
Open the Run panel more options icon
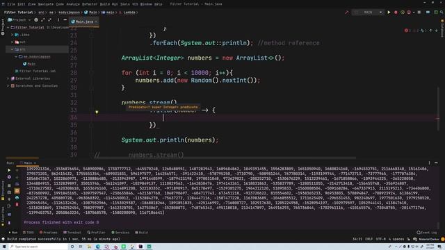(429, 163)
